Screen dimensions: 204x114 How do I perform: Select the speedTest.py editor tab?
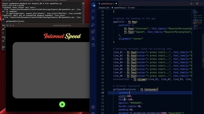[x=108, y=3]
